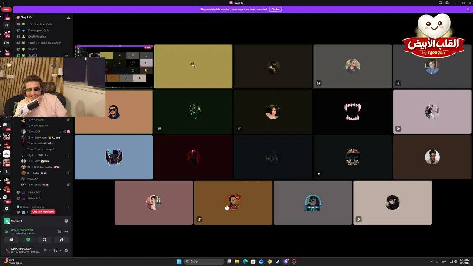Stop streaming Screen 1 with the screen icon
The height and width of the screenshot is (266, 473).
(66, 221)
